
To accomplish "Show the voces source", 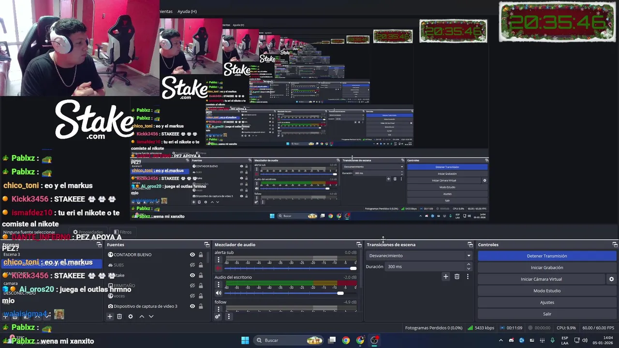I will pos(192,296).
